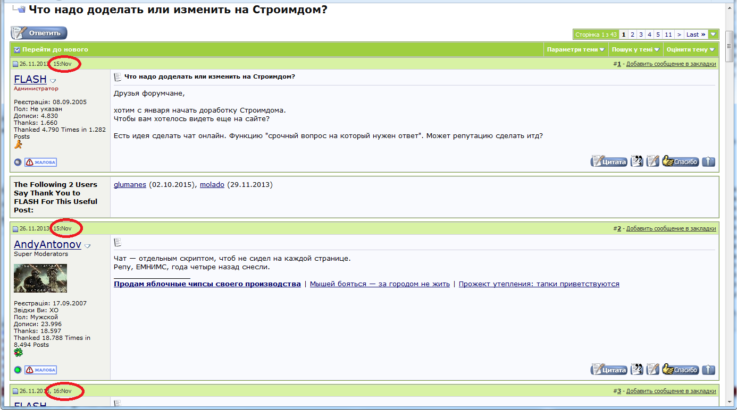Image resolution: width=737 pixels, height=410 pixels.
Task: Click the Ответить reply button
Action: 39,33
